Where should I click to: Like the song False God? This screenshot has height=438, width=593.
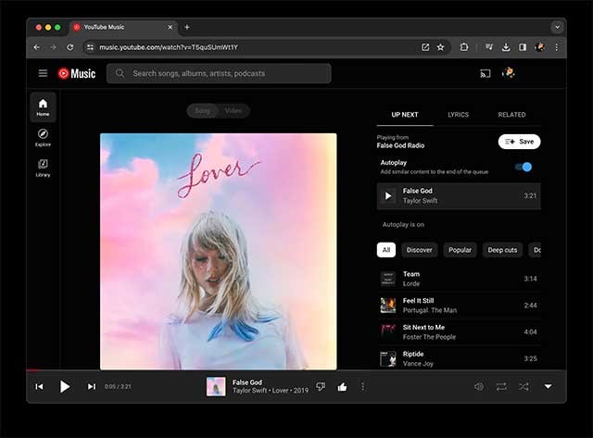click(x=342, y=386)
